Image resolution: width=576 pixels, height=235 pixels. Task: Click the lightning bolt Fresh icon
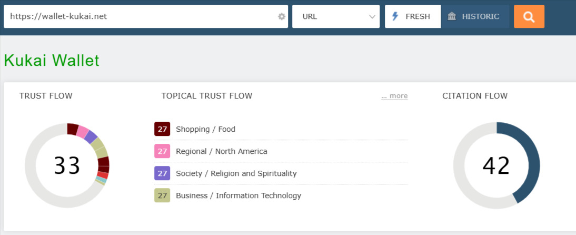click(395, 16)
